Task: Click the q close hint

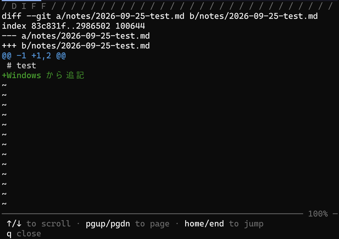Action: (x=24, y=234)
